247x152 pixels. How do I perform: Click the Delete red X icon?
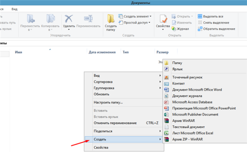coord(69,19)
